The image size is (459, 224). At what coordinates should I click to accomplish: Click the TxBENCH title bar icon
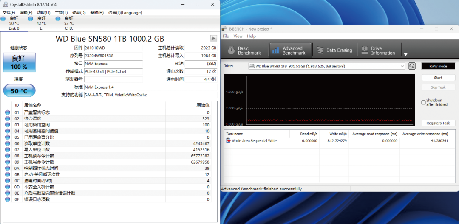point(224,29)
